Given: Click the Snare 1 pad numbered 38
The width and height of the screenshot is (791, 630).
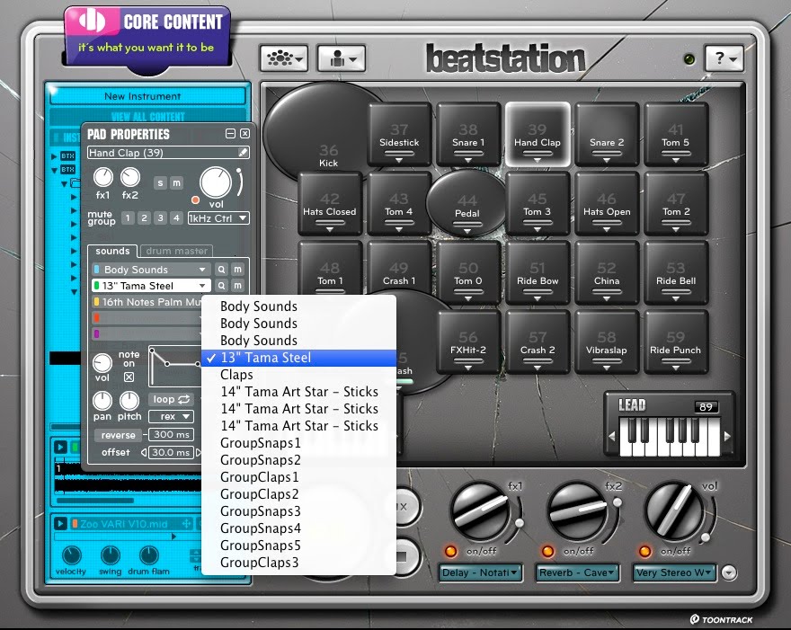Looking at the screenshot, I should tap(468, 135).
